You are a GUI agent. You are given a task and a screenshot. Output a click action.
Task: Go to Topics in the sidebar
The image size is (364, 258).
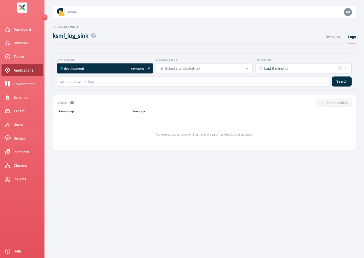tap(22, 57)
